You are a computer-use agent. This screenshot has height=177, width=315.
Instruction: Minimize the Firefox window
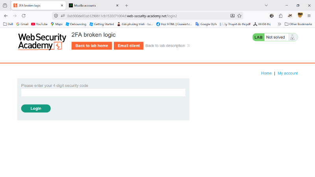pos(287,6)
